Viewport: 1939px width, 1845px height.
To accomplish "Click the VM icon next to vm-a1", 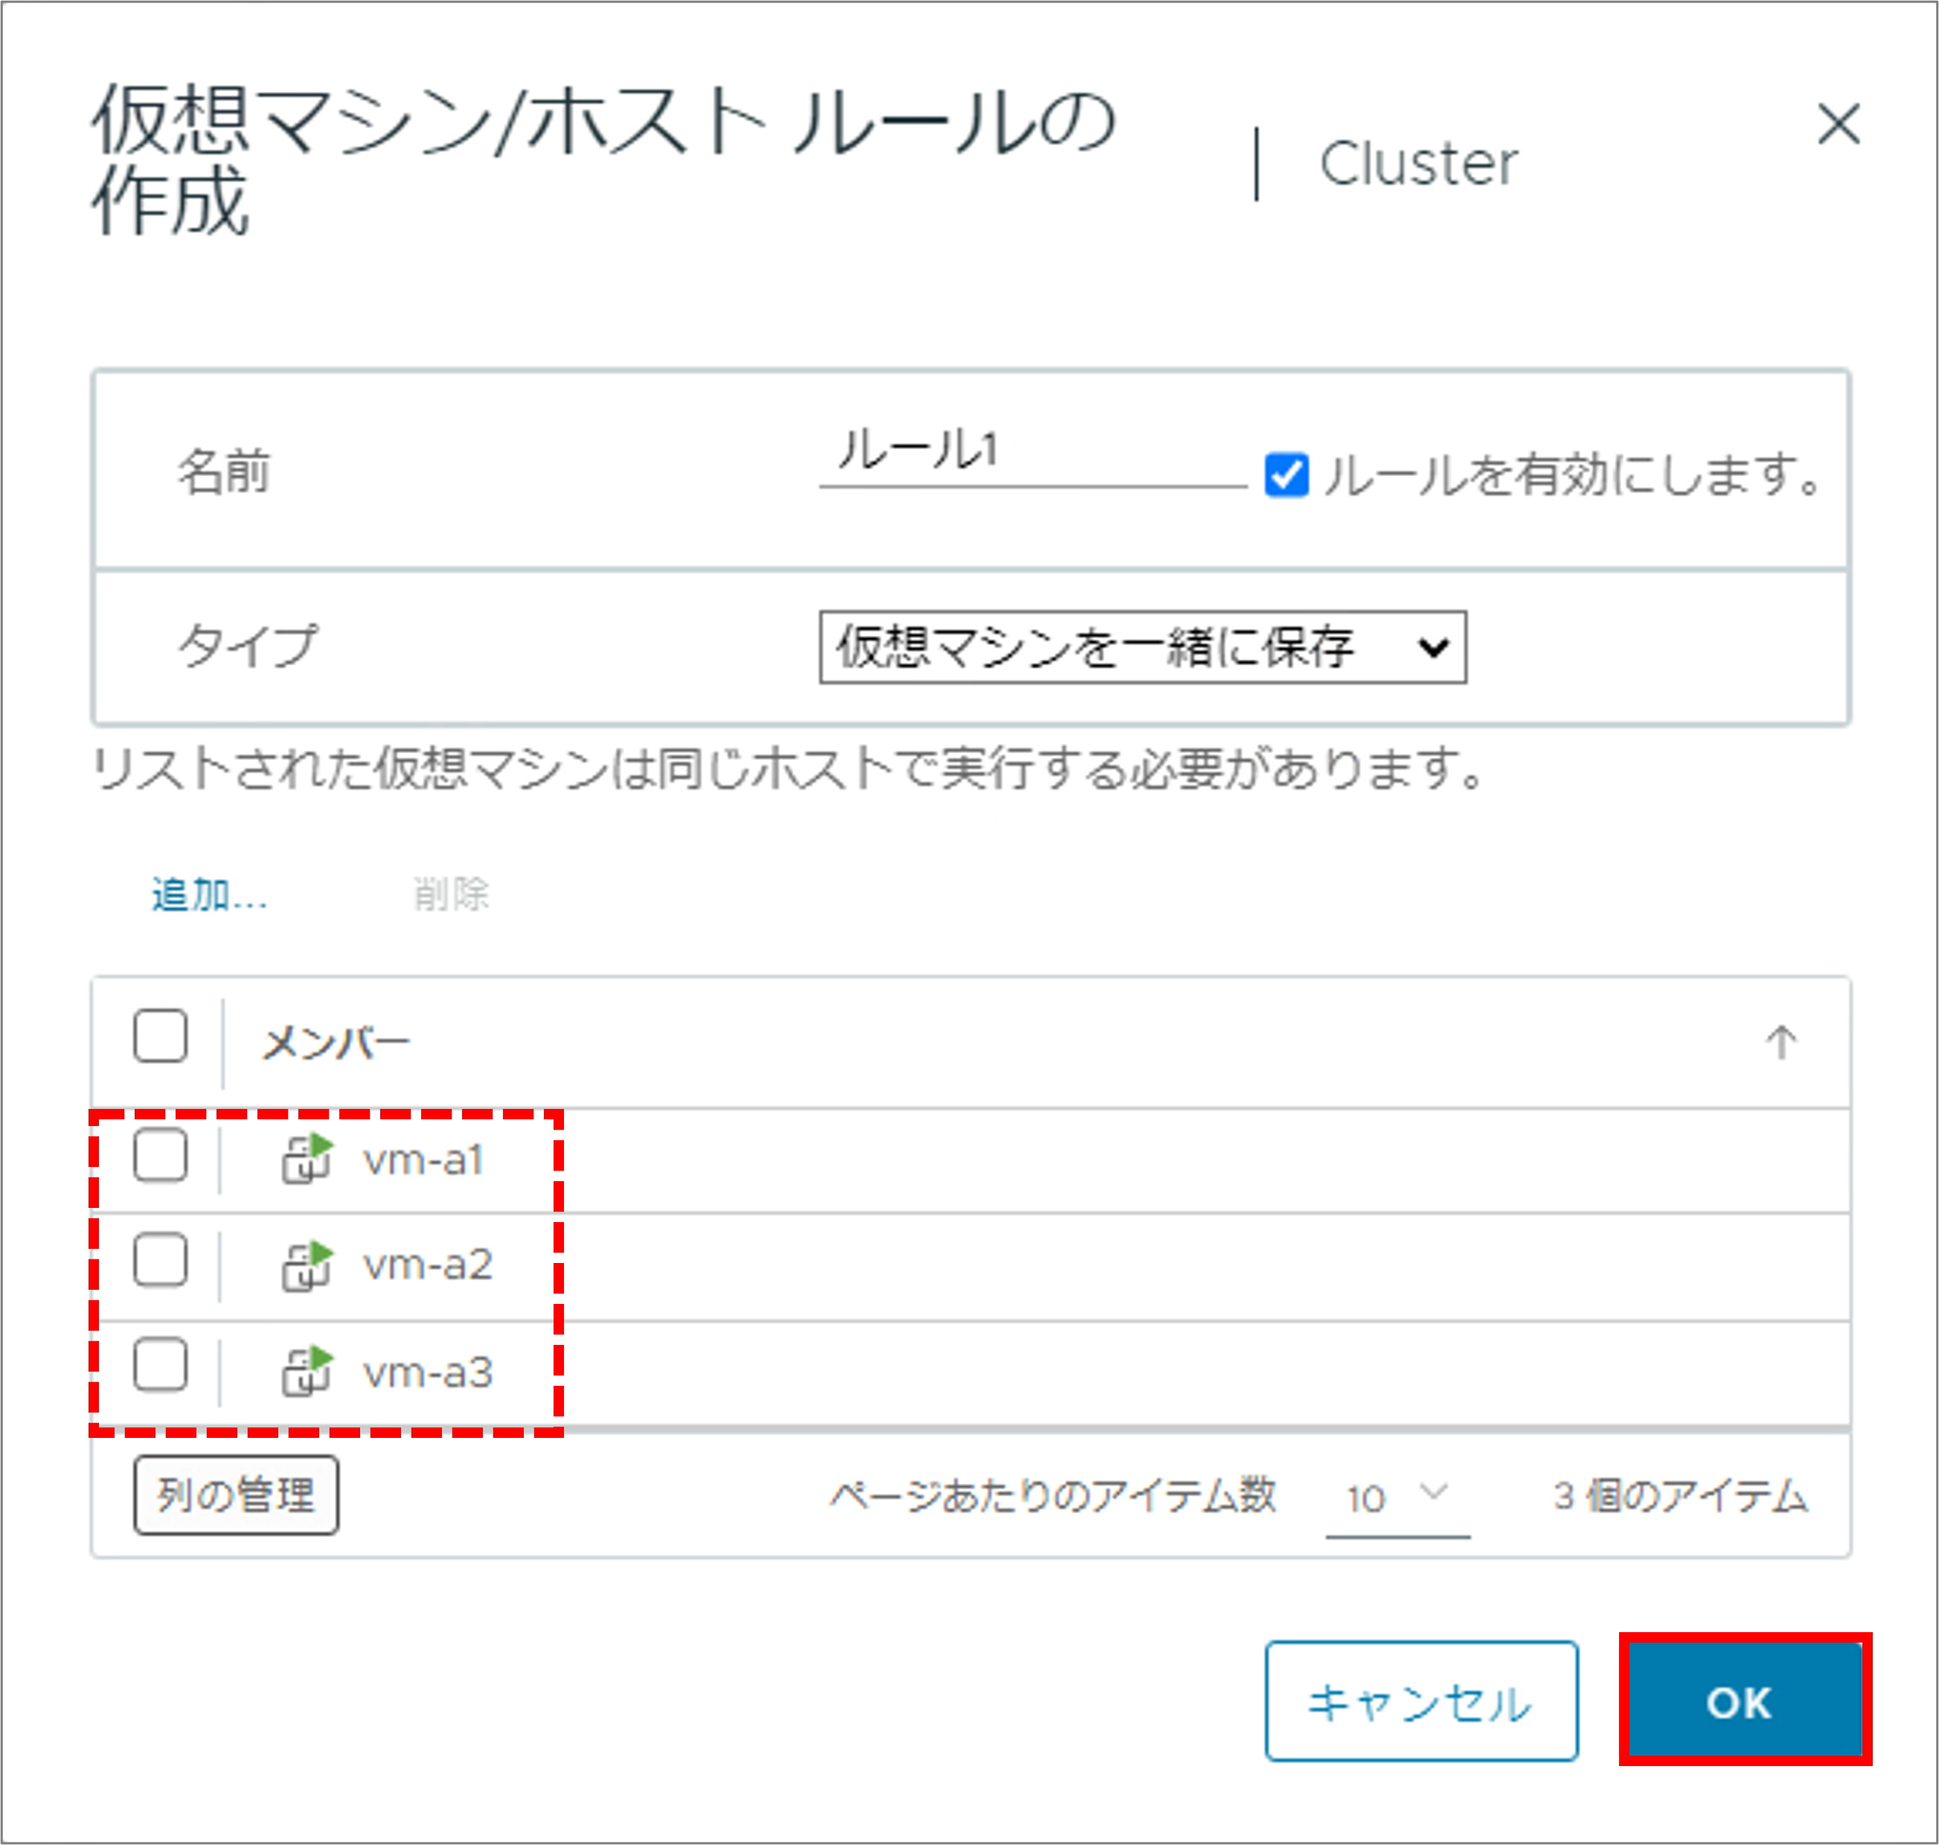I will coord(308,1159).
